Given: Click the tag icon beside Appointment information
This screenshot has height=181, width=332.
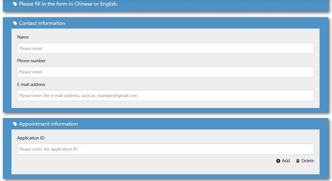Looking at the screenshot, I should click(15, 124).
